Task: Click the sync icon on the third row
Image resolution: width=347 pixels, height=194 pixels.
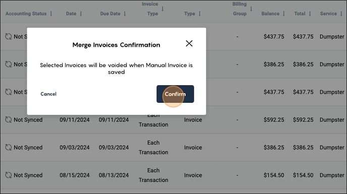Action: (9, 92)
